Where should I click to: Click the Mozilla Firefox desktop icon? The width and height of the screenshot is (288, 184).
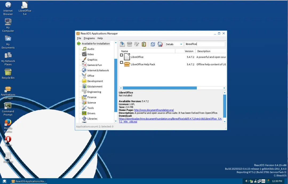pos(8,126)
